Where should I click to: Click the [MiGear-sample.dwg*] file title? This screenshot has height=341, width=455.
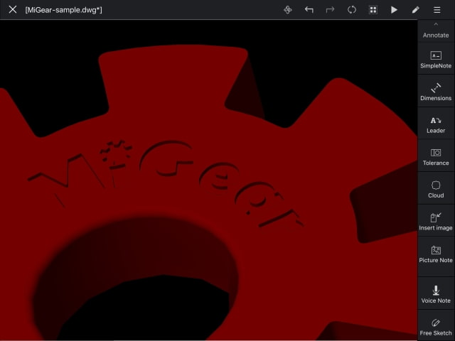pyautogui.click(x=63, y=10)
